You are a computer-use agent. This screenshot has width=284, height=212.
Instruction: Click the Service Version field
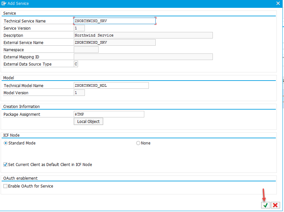tap(79, 28)
